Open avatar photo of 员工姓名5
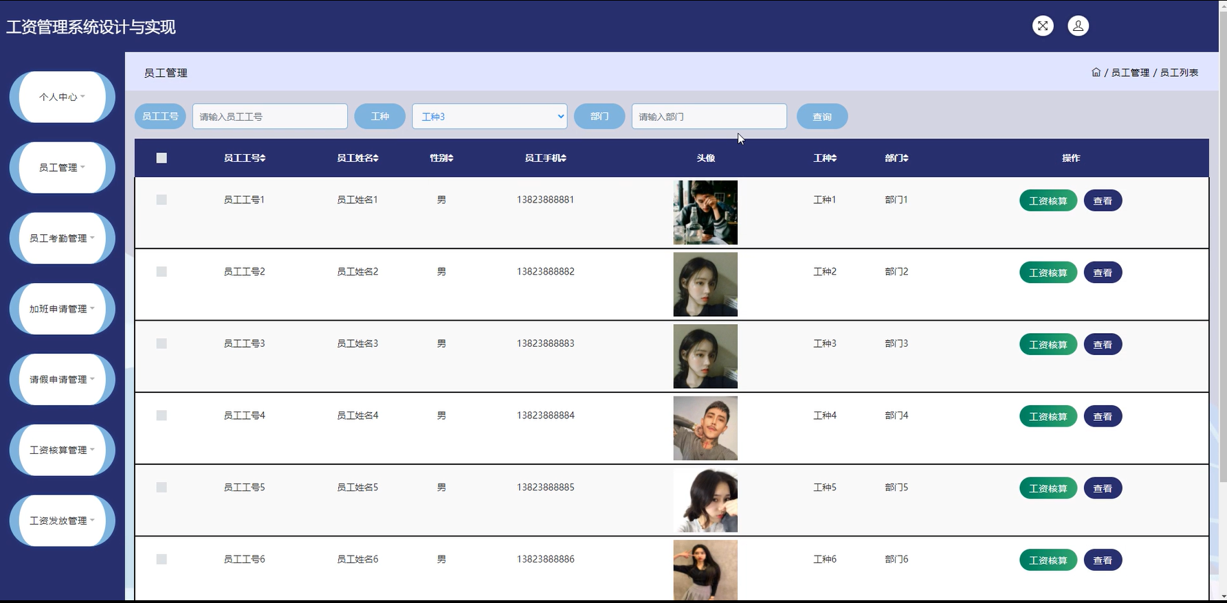 (705, 500)
